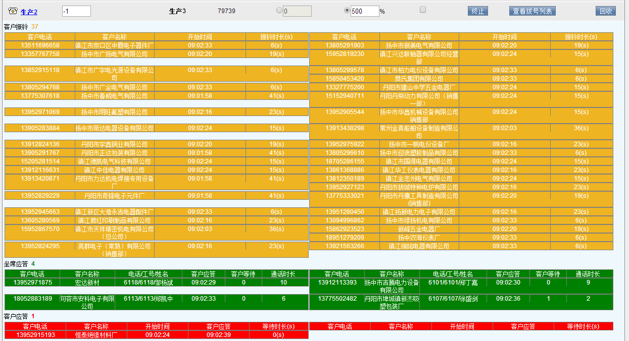The height and width of the screenshot is (341, 629).
Task: Open 查看拨号列表 dial list
Action: coord(532,11)
